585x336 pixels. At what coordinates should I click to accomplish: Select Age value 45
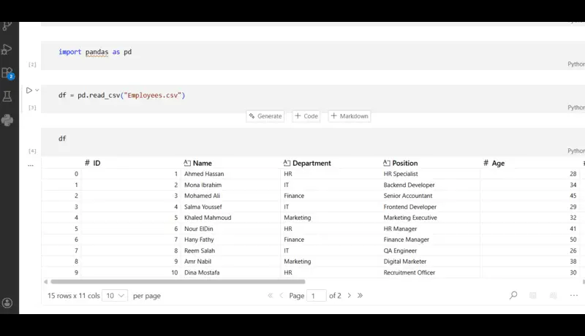point(573,196)
